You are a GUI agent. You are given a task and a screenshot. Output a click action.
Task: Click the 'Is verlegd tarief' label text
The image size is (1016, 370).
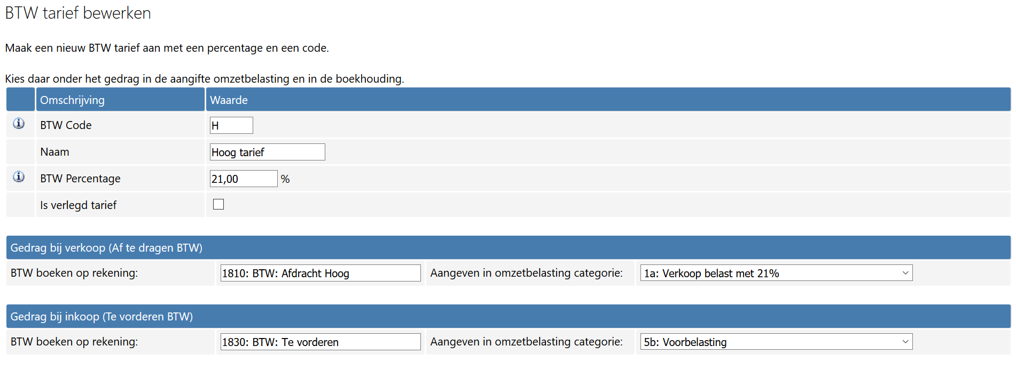(78, 205)
